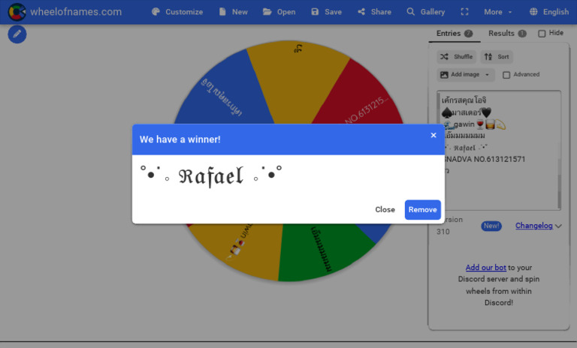This screenshot has width=577, height=348.
Task: Click the Save disk icon
Action: coord(315,12)
